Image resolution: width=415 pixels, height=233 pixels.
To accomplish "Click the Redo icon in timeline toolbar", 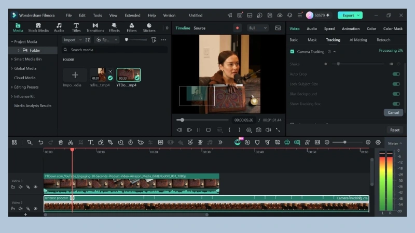I will (50, 142).
